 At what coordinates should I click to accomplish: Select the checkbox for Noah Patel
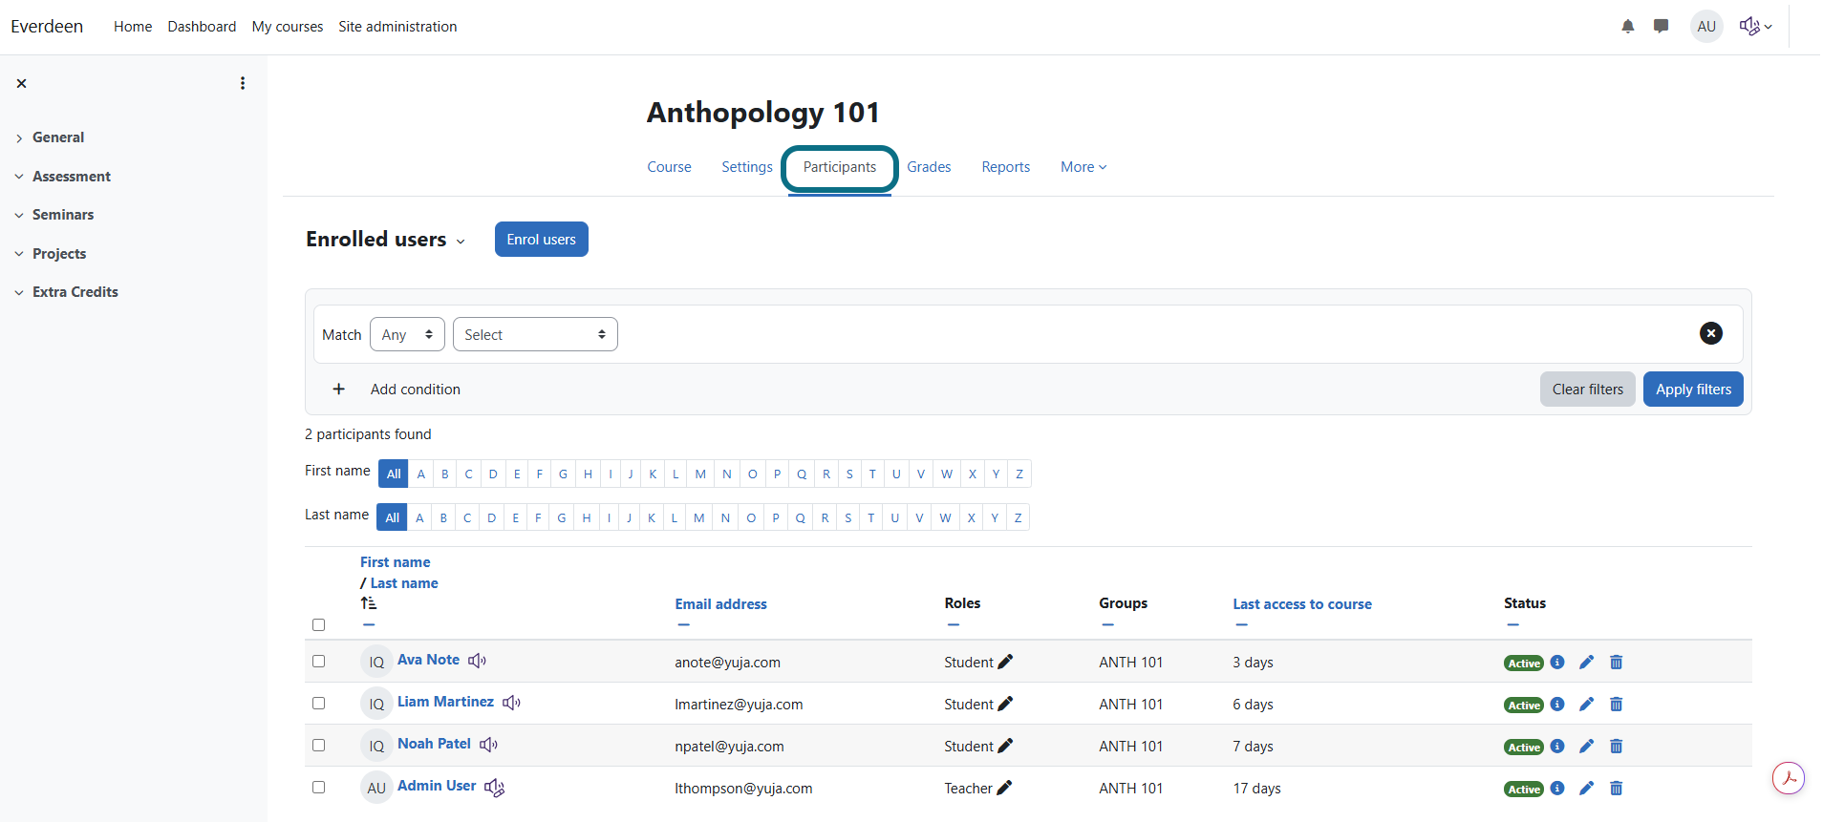click(x=319, y=746)
